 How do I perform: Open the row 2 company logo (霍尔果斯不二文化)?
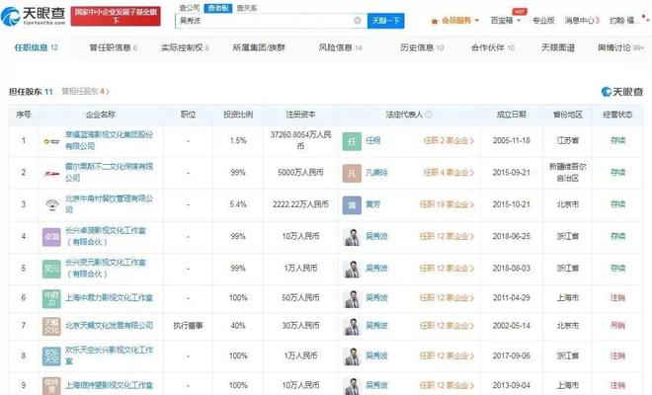tap(52, 173)
